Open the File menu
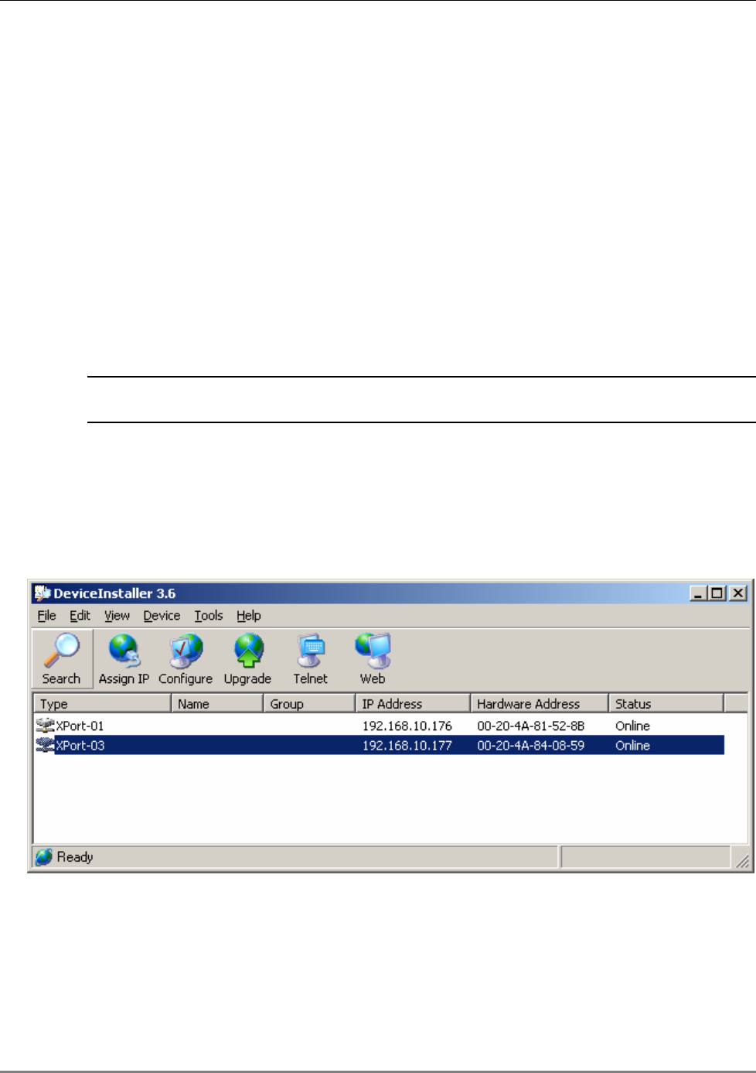This screenshot has height=1073, width=756. (x=47, y=616)
